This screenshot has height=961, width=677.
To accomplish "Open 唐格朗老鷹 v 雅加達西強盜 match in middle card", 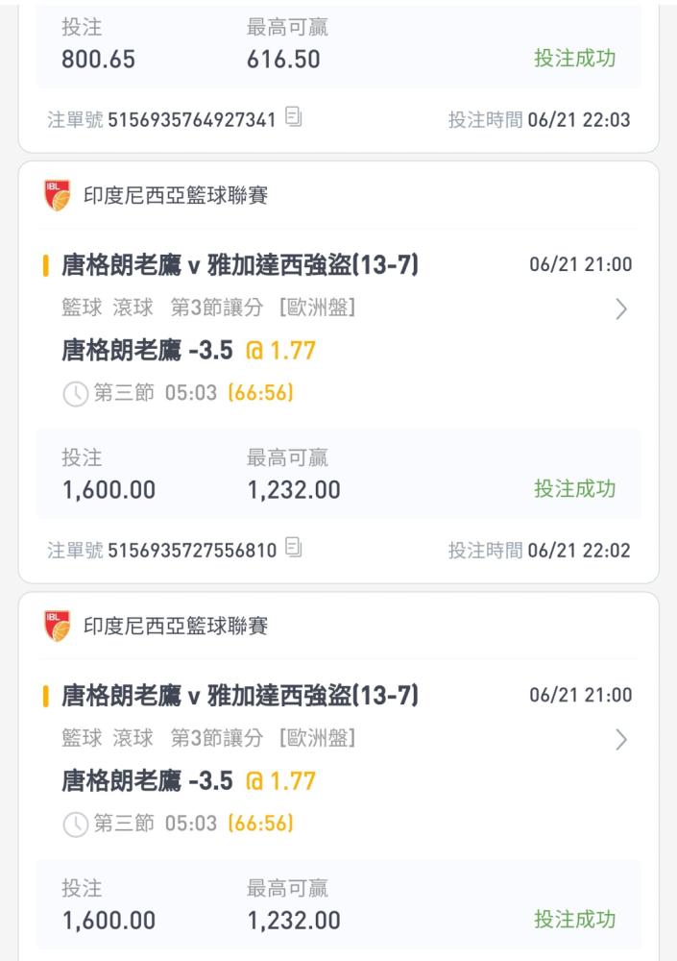I will (x=240, y=265).
